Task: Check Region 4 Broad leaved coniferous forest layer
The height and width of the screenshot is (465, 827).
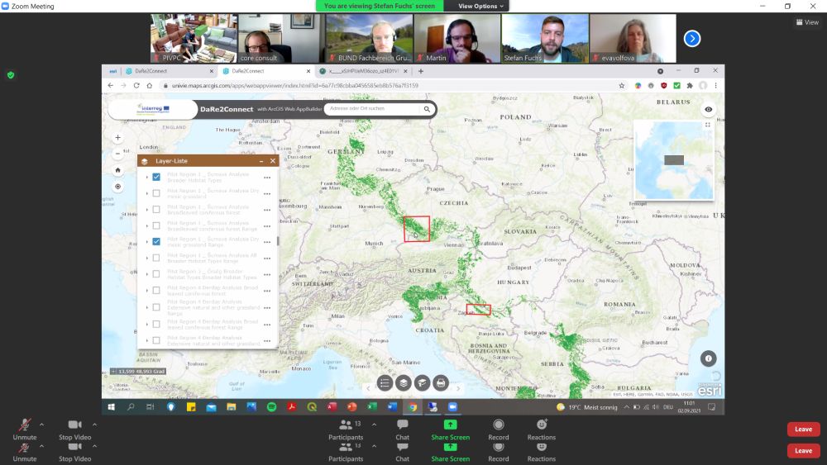Action: [x=156, y=290]
